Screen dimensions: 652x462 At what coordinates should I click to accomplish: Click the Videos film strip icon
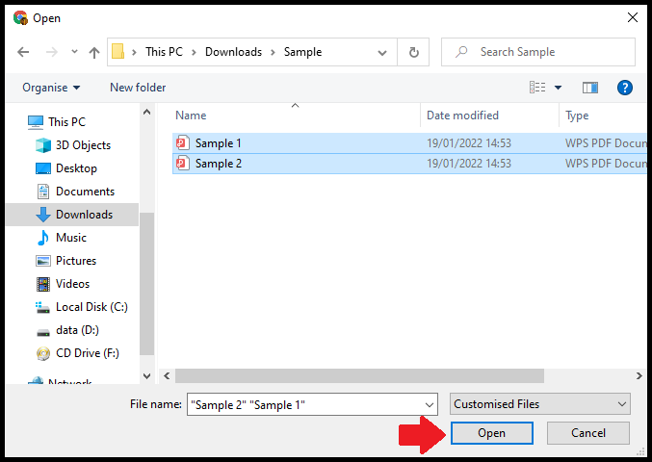click(x=42, y=284)
